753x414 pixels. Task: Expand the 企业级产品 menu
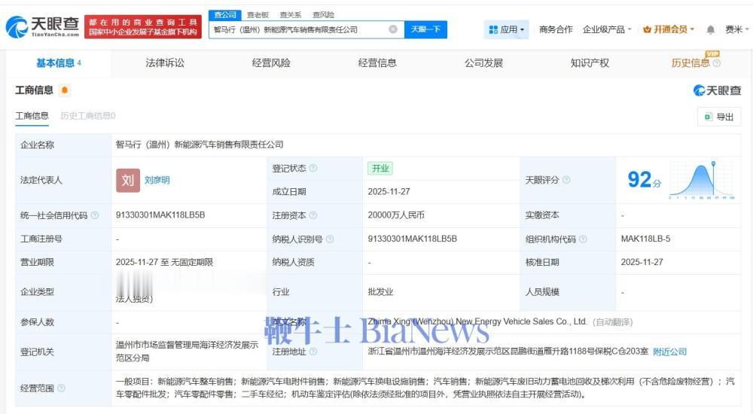(x=607, y=30)
